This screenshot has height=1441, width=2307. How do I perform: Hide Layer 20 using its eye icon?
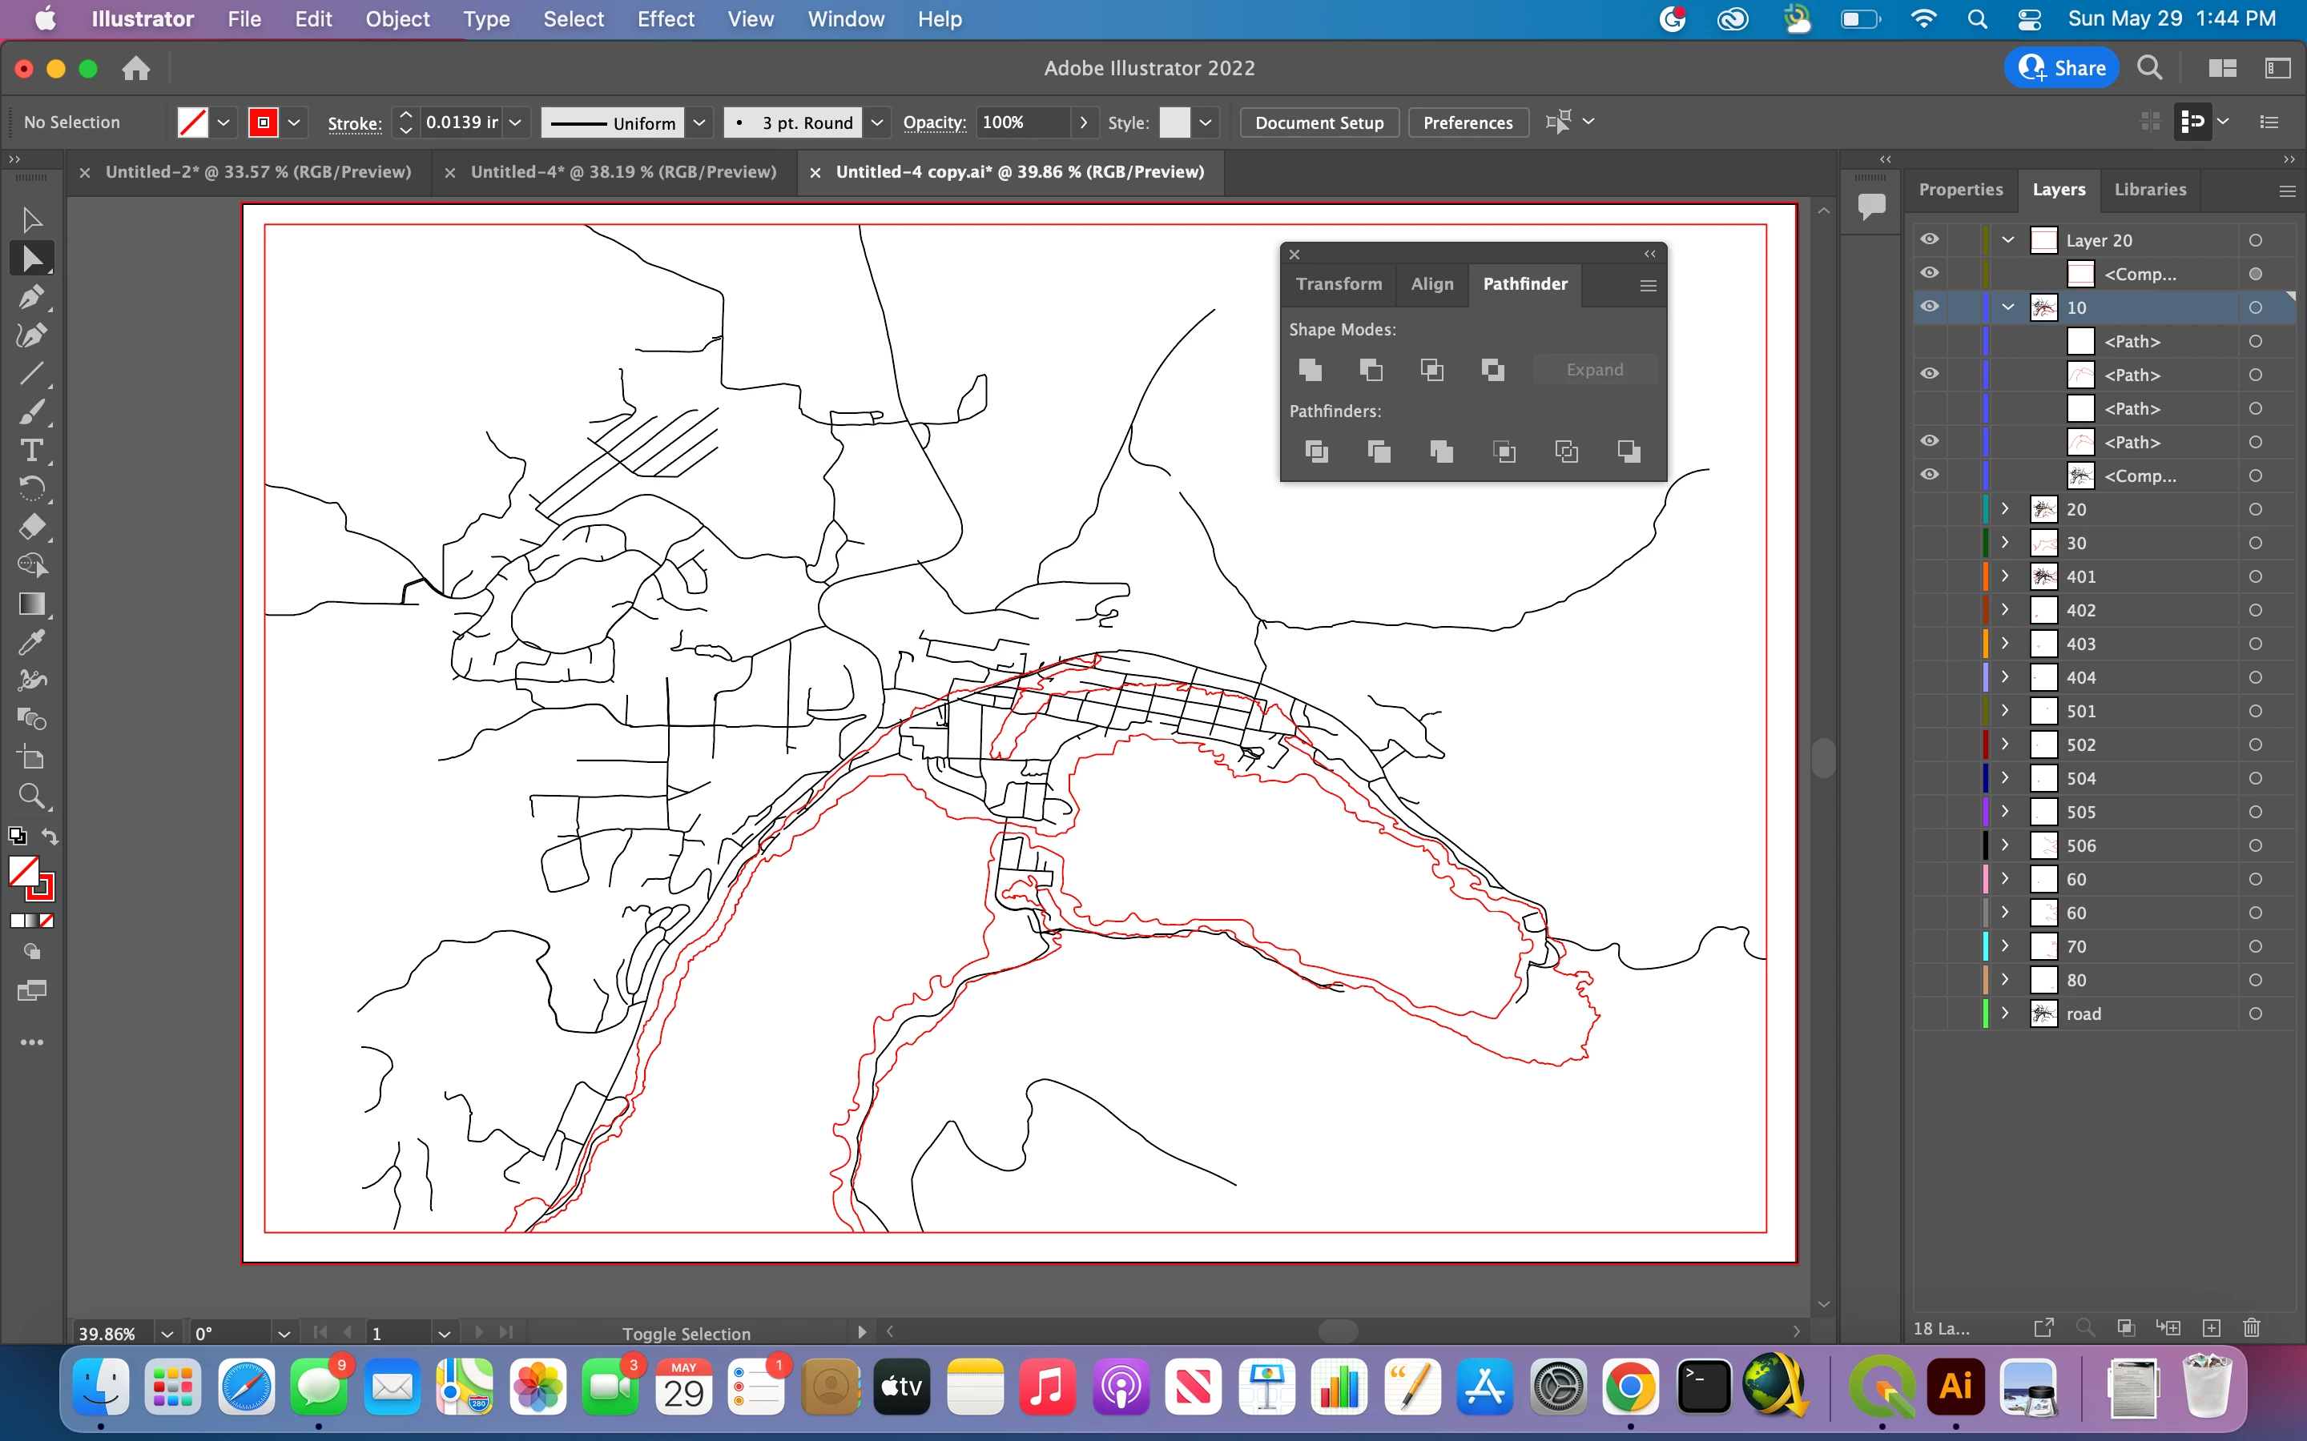[1930, 239]
